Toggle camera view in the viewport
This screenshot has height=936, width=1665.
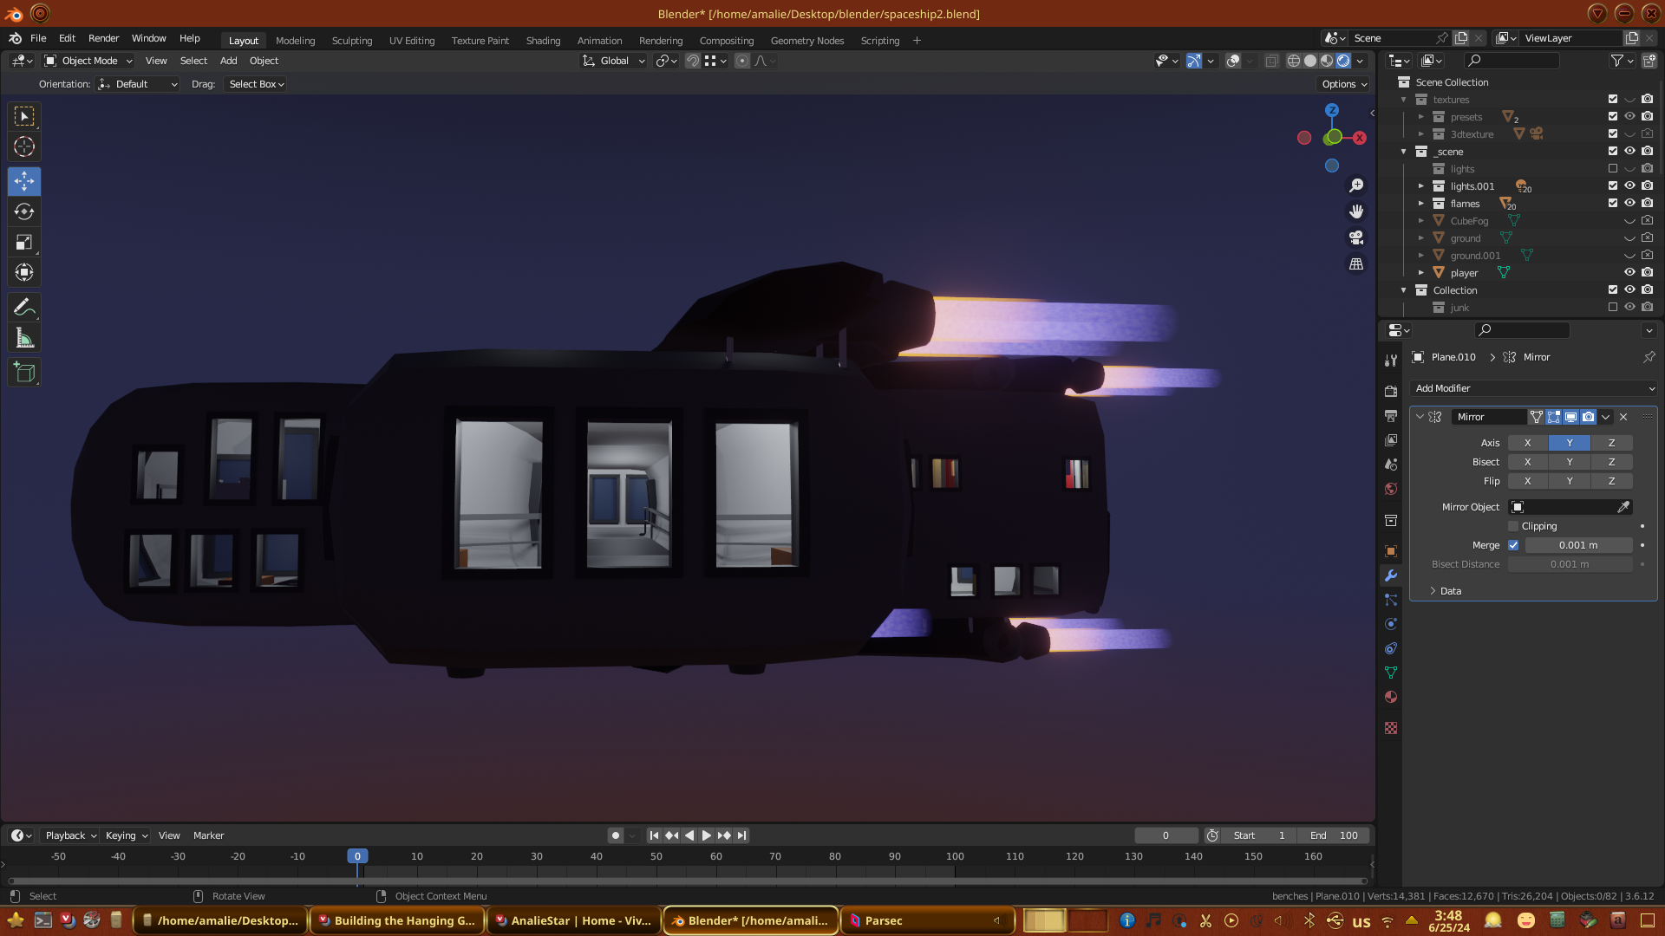[x=1356, y=237]
